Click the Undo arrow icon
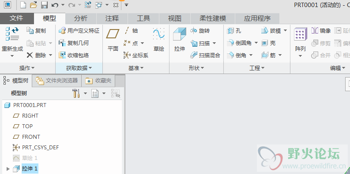Image resolution: width=350 pixels, height=174 pixels. click(55, 5)
